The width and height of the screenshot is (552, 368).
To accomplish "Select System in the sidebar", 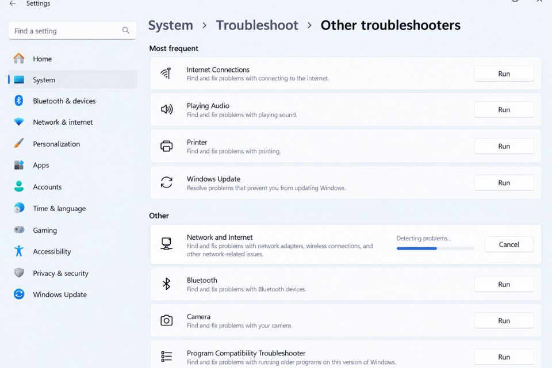I will click(72, 79).
